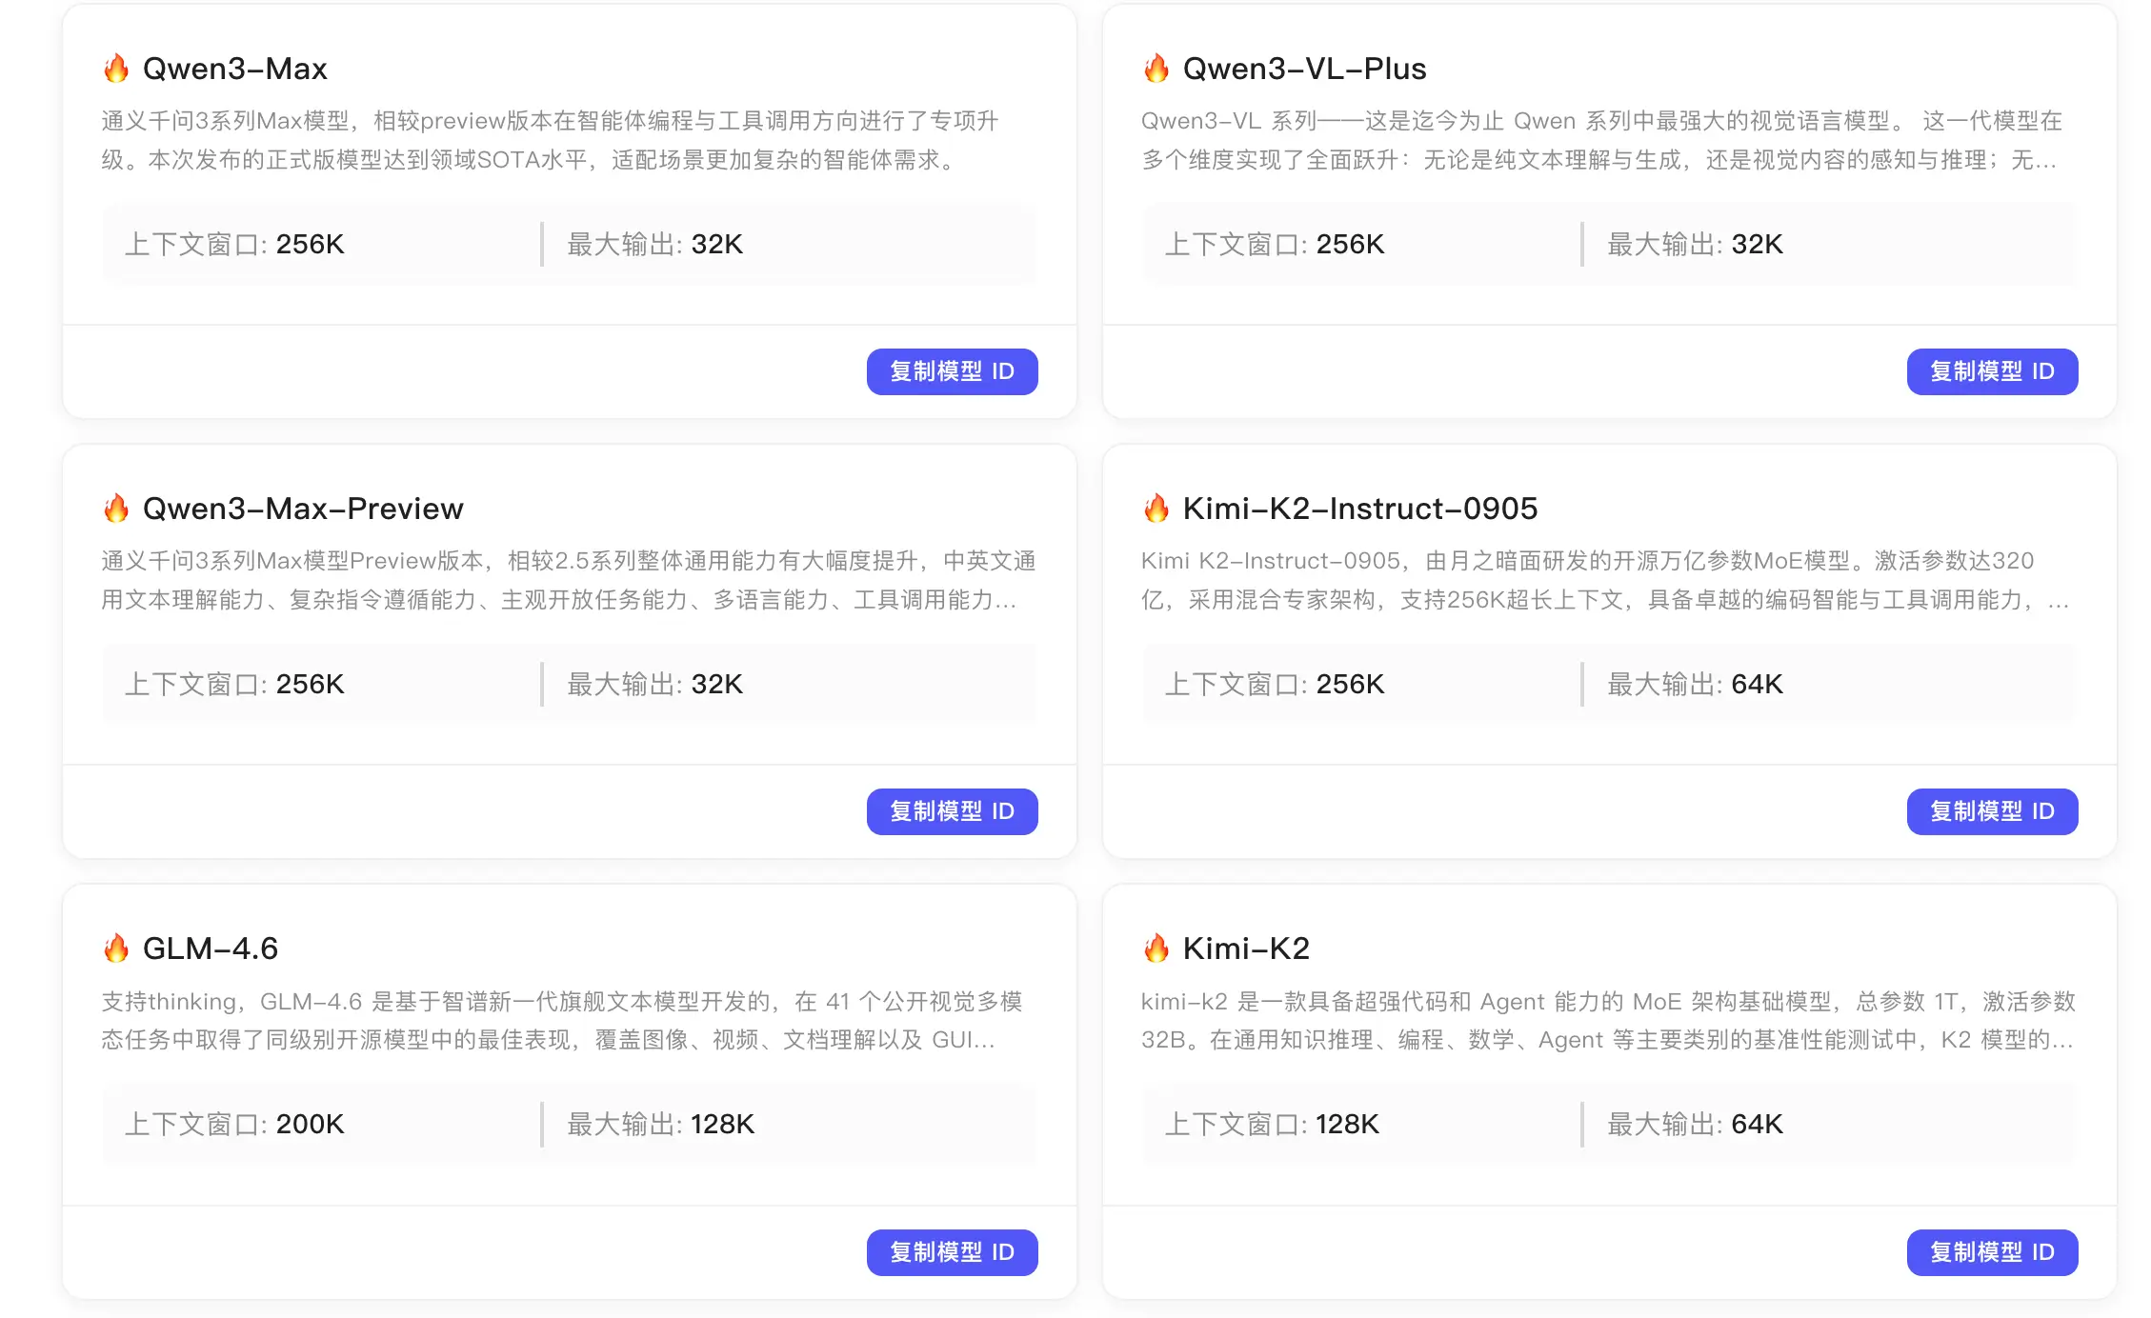Copy the model ID for Kimi-K2

pos(1992,1252)
